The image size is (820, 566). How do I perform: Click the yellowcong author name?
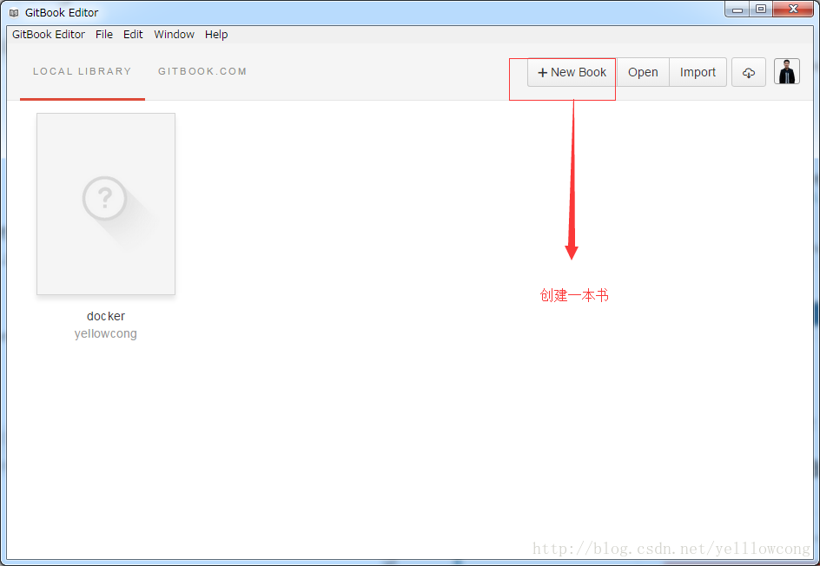point(106,333)
